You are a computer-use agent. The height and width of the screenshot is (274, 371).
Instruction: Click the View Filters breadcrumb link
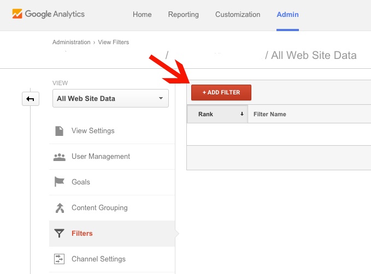[x=114, y=42]
